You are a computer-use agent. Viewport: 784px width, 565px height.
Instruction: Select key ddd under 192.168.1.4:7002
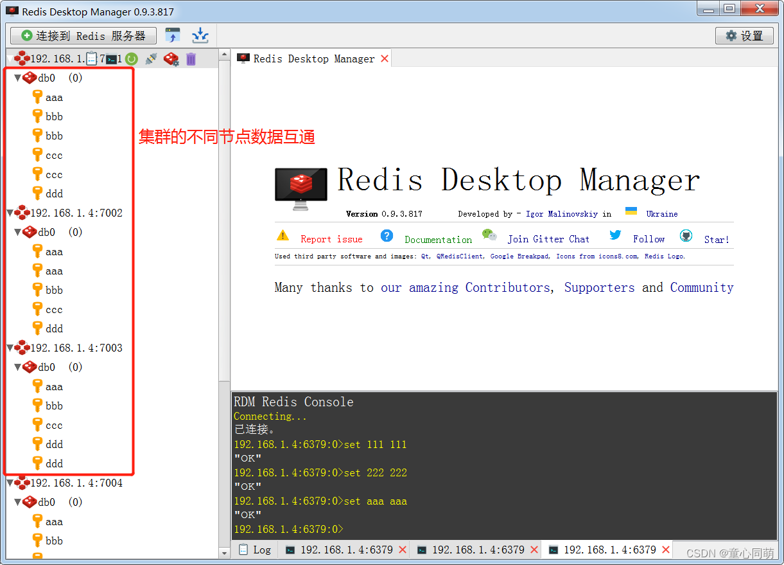tap(54, 328)
